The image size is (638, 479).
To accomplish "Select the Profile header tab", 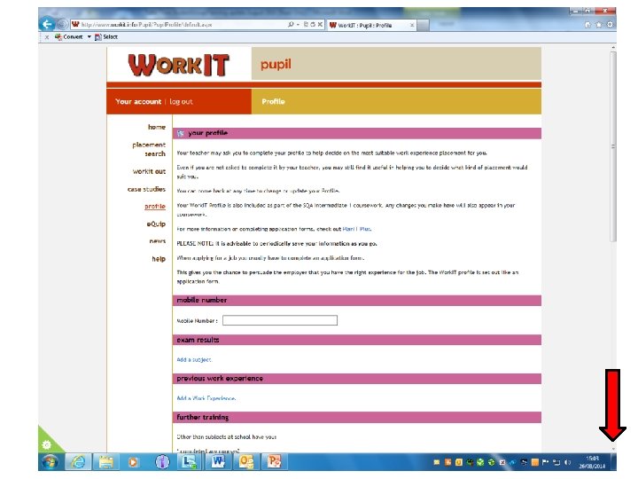I will (x=273, y=102).
